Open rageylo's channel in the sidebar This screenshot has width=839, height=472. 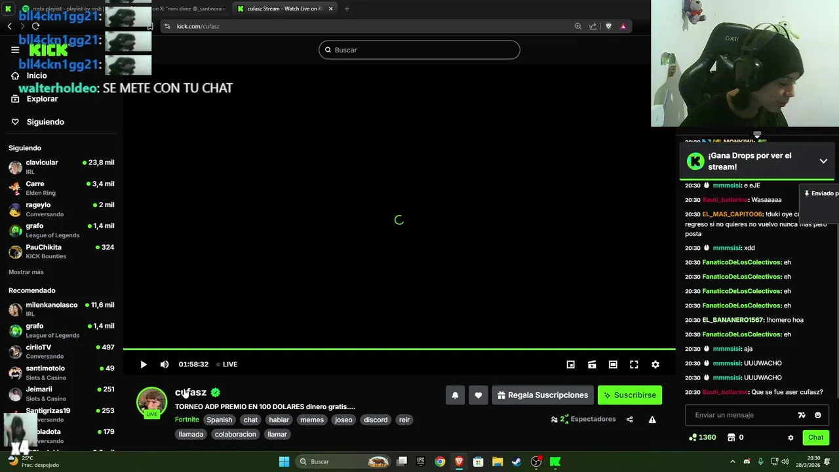point(62,209)
